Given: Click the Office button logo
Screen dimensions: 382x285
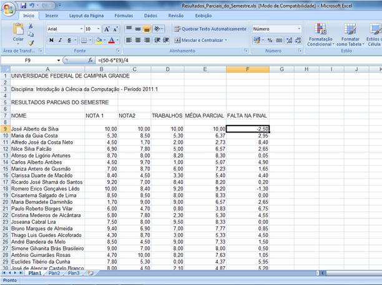Looking at the screenshot, I should 8,7.
